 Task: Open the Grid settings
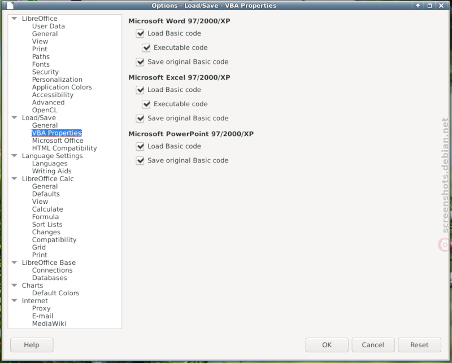[x=39, y=247]
